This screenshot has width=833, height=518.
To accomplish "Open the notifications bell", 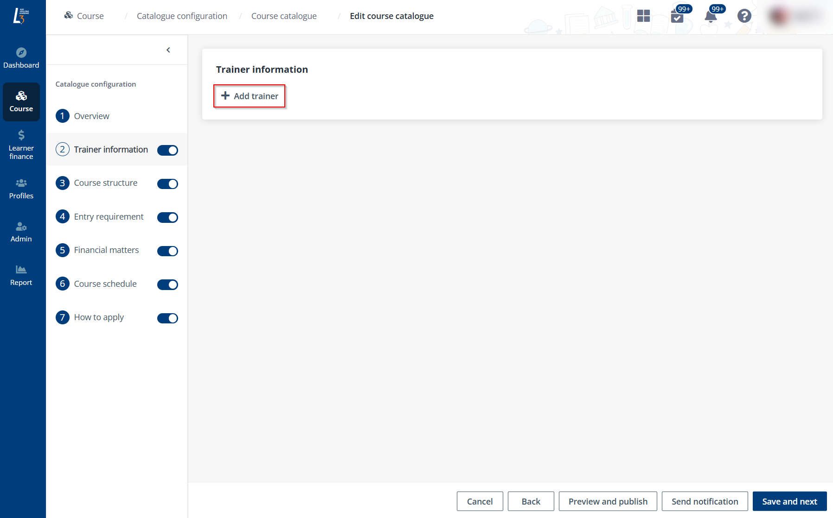I will [710, 16].
